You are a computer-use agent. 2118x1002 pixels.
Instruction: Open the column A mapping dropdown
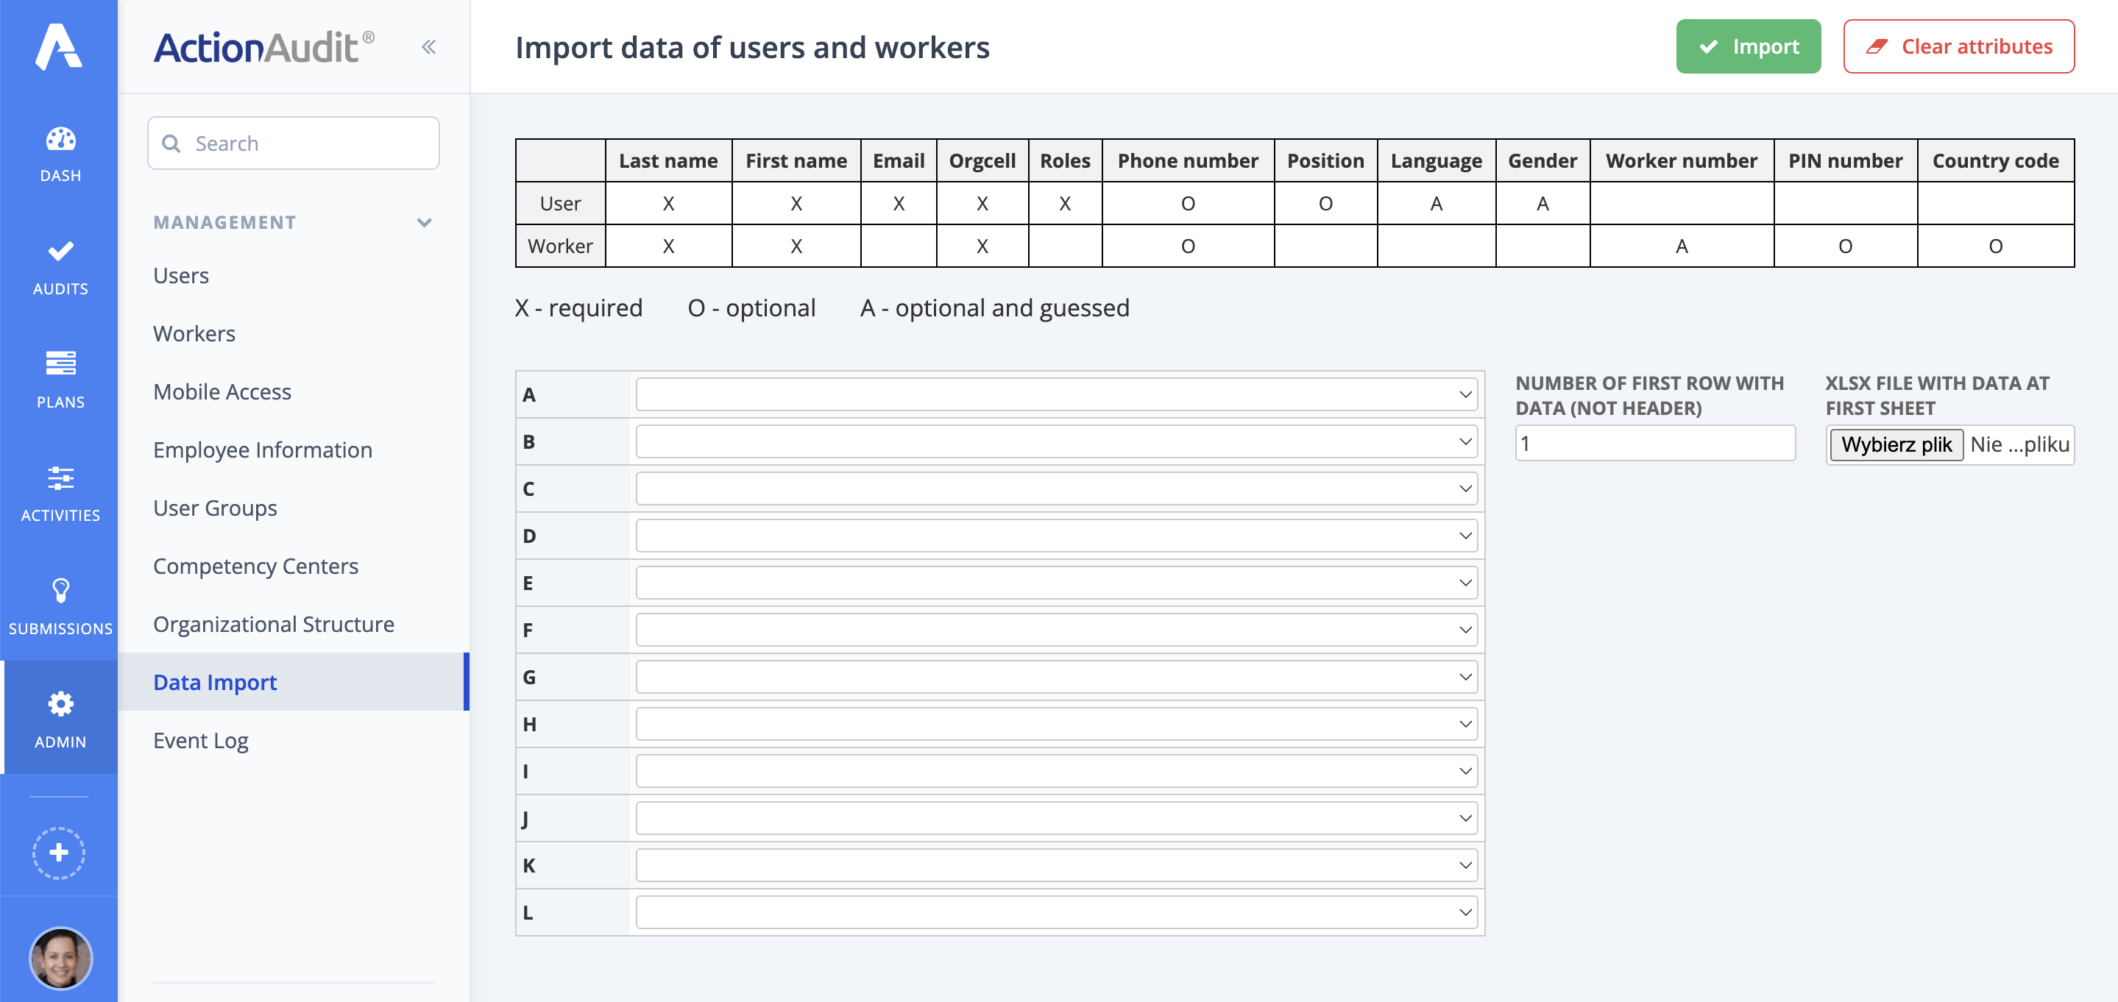coord(1057,394)
